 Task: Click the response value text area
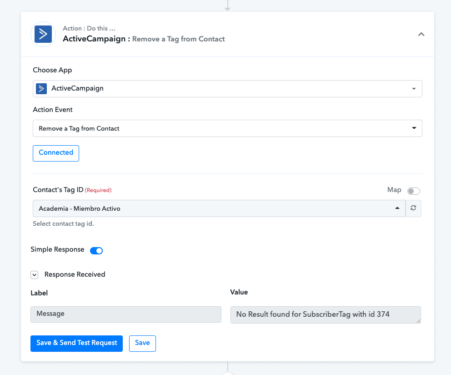point(326,314)
